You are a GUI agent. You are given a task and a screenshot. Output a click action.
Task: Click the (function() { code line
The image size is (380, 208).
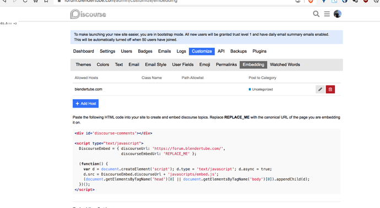[94, 164]
